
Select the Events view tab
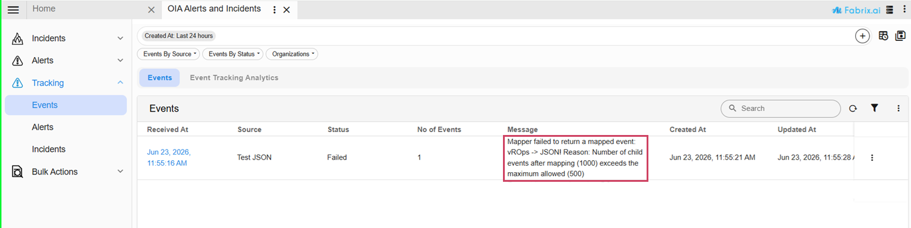coord(160,78)
